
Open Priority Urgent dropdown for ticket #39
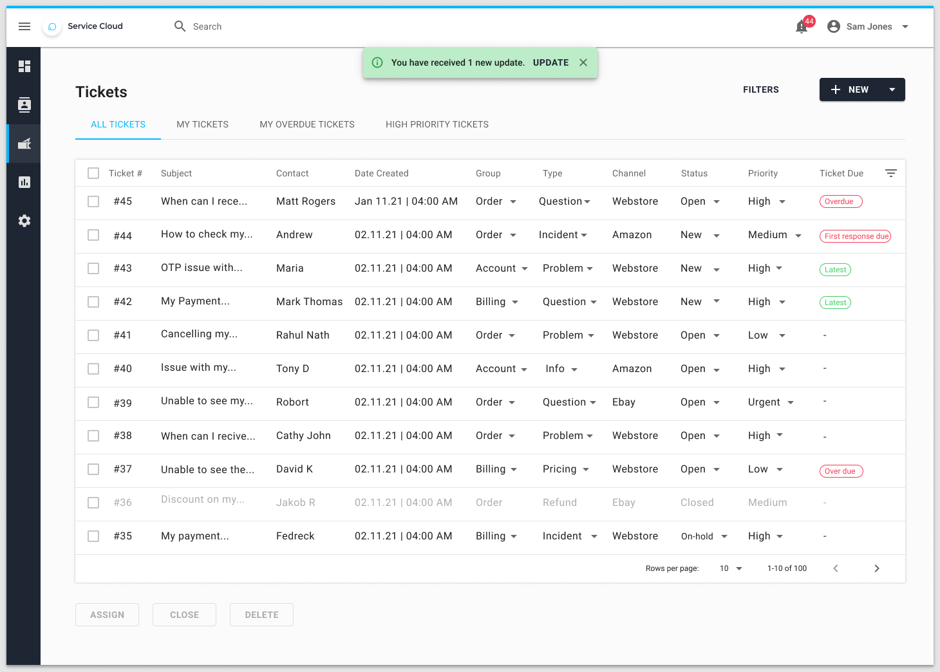pyautogui.click(x=791, y=403)
